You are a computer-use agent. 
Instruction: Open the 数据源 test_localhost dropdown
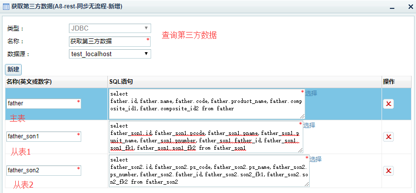pos(110,54)
